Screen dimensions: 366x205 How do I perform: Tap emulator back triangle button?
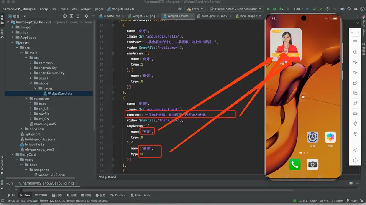pyautogui.click(x=355, y=150)
